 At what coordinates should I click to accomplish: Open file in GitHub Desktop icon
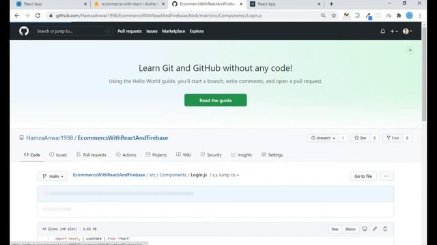click(365, 229)
